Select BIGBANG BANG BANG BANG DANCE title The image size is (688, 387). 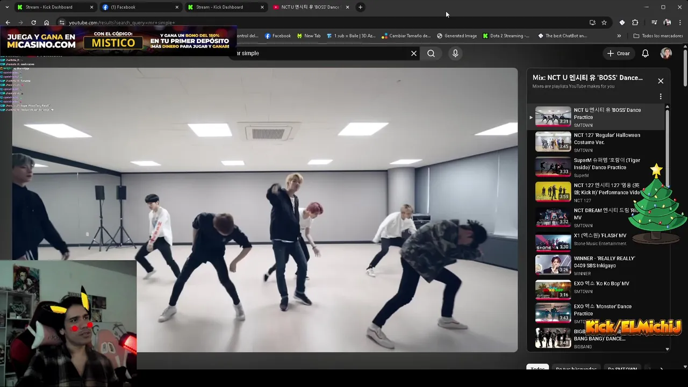click(599, 335)
